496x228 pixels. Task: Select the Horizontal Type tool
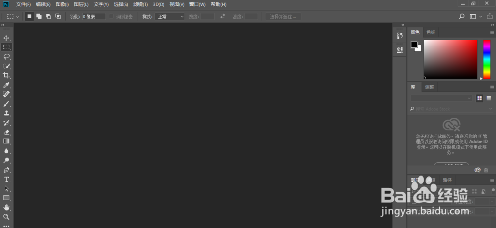click(x=6, y=179)
